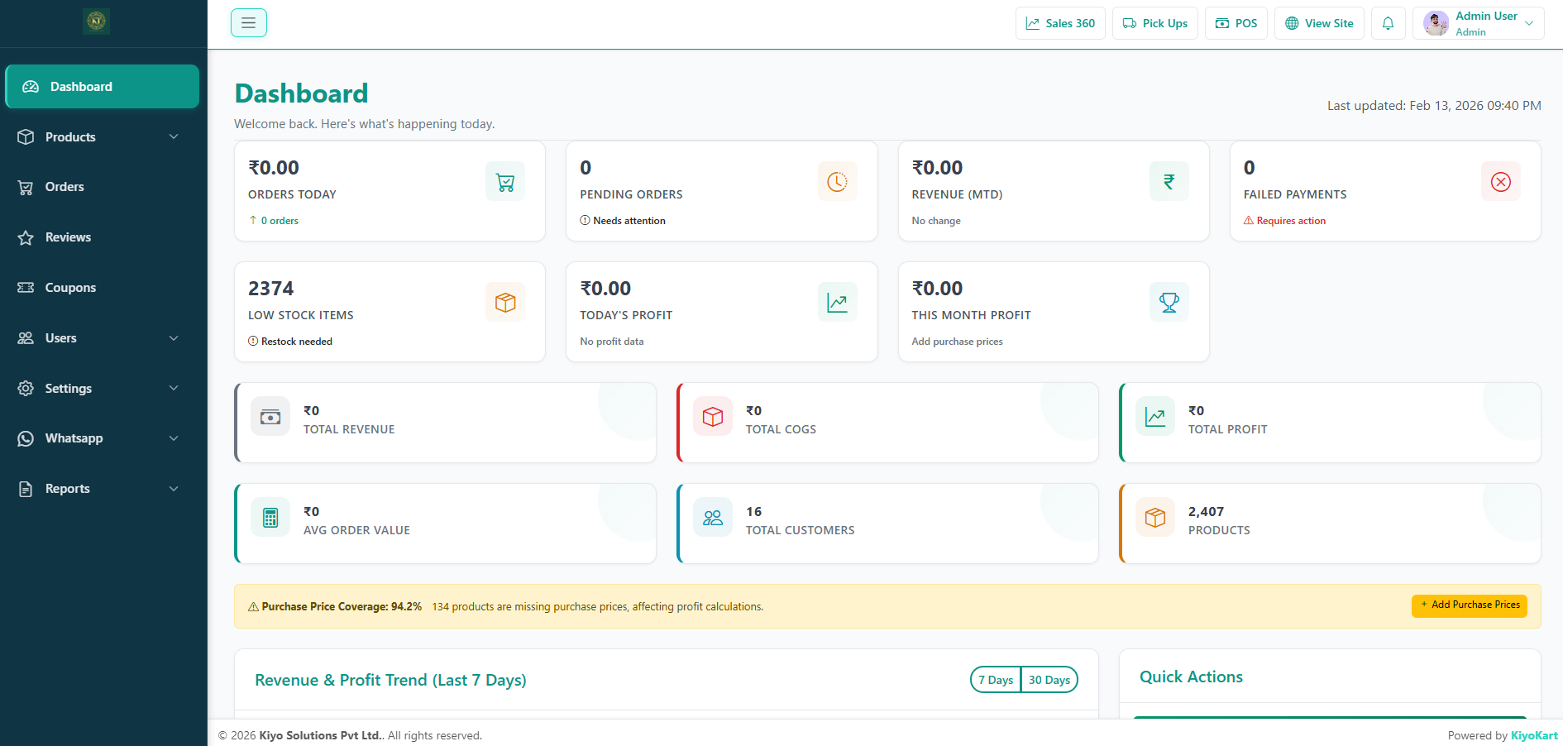The width and height of the screenshot is (1563, 746).
Task: Click the Add Purchase Prices button
Action: coord(1469,605)
